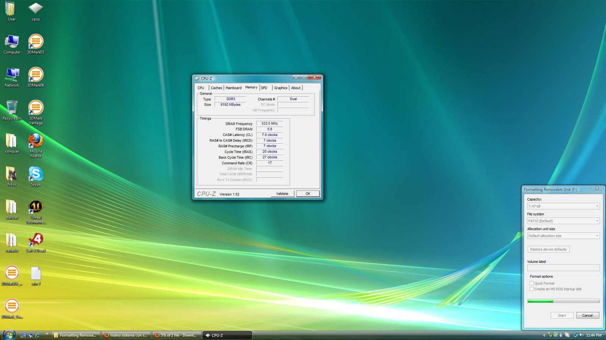Image resolution: width=606 pixels, height=340 pixels.
Task: Open the User folder icon
Action: point(12,11)
